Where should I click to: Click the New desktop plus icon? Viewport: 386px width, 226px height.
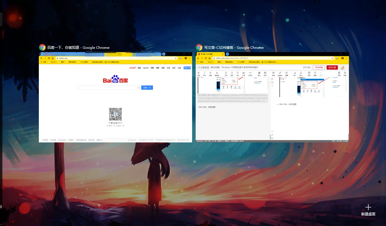coord(368,207)
